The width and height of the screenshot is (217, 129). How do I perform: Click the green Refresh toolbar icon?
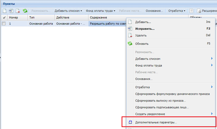[25, 11]
